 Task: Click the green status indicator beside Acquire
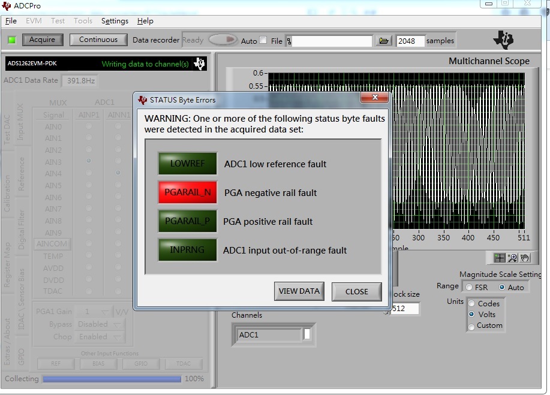point(12,40)
